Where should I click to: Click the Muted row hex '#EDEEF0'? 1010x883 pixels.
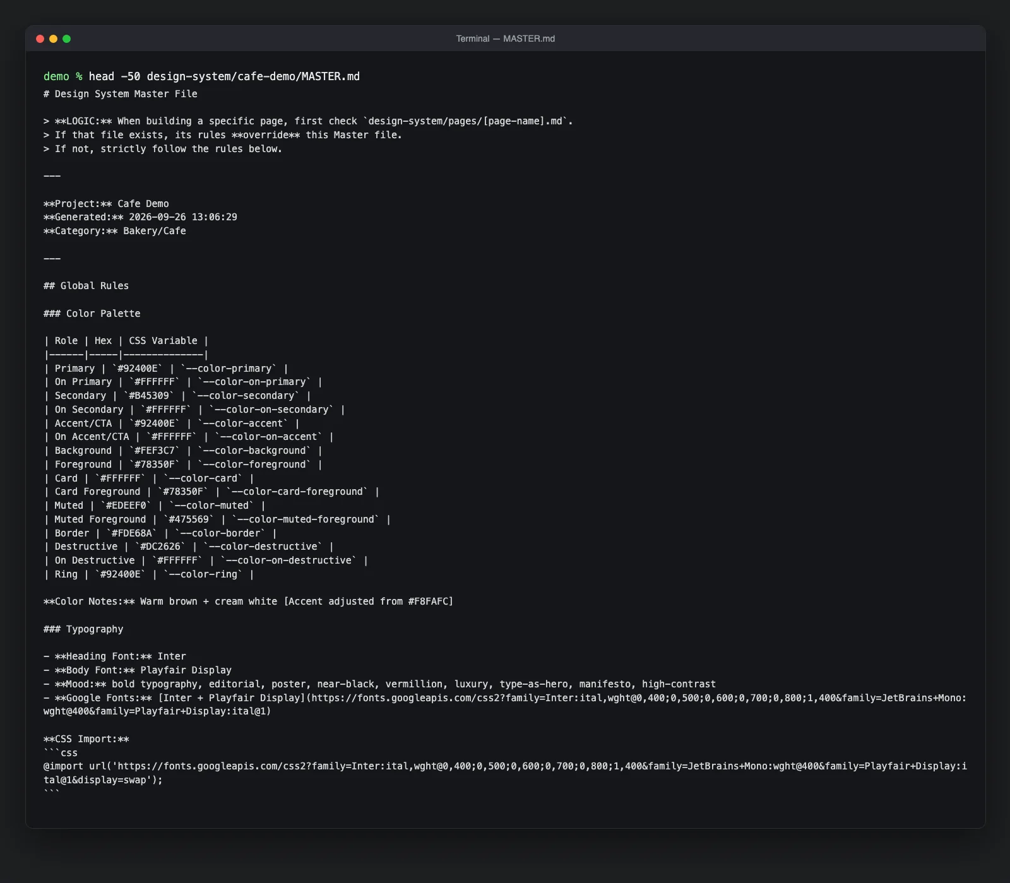126,506
